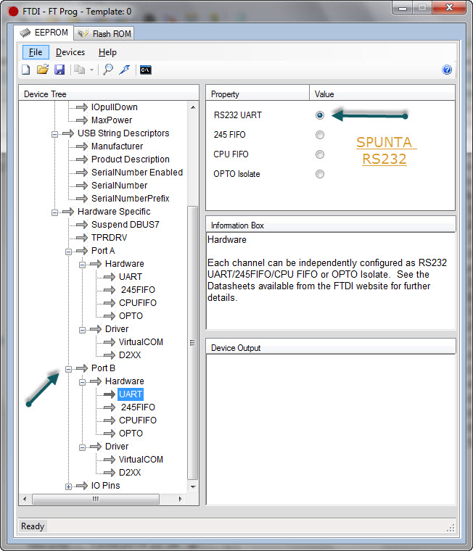This screenshot has height=551, width=473.
Task: Click the SerialNumber tree item
Action: pyautogui.click(x=119, y=185)
